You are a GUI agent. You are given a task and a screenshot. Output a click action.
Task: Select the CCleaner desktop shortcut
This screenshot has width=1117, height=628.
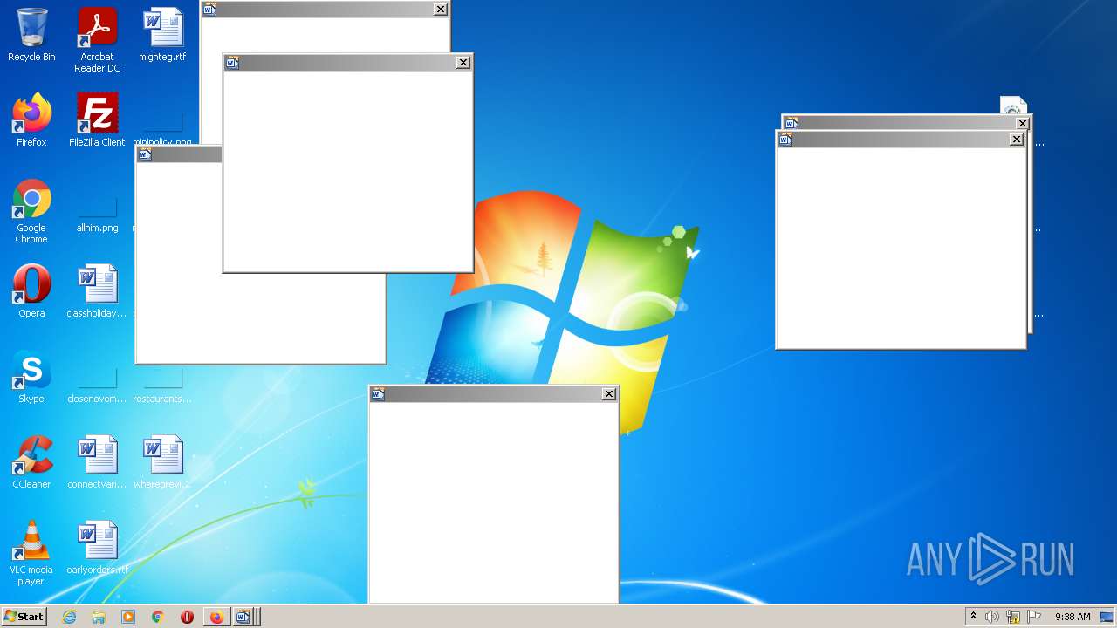click(31, 462)
